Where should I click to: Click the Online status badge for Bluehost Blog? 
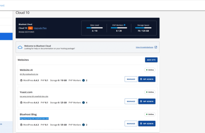pos(150,114)
